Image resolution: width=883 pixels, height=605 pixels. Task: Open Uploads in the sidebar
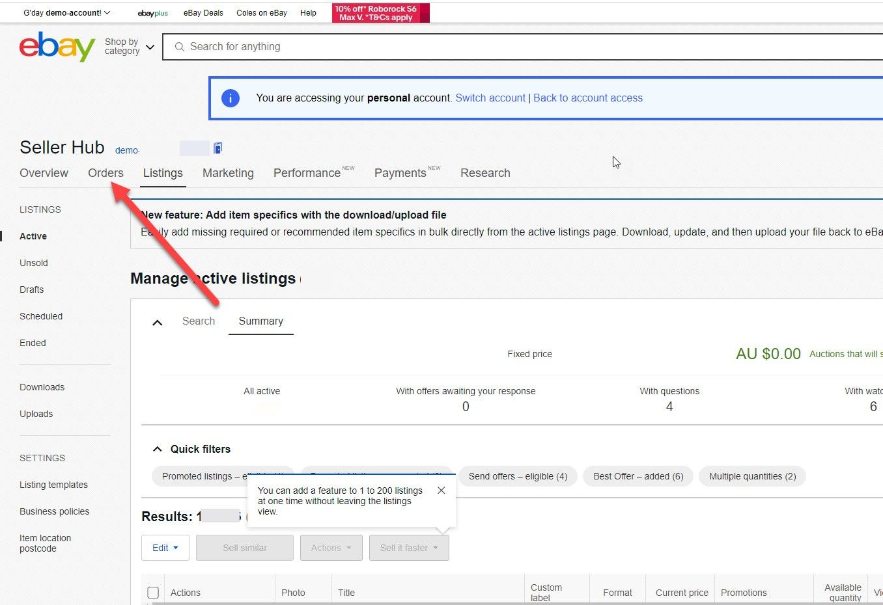[x=36, y=414]
